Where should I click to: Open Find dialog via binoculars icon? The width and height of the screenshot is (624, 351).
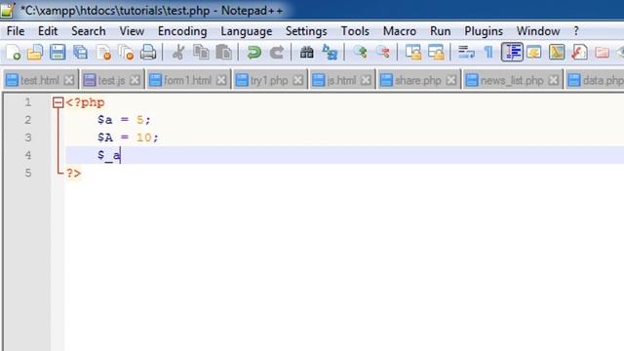click(x=306, y=53)
